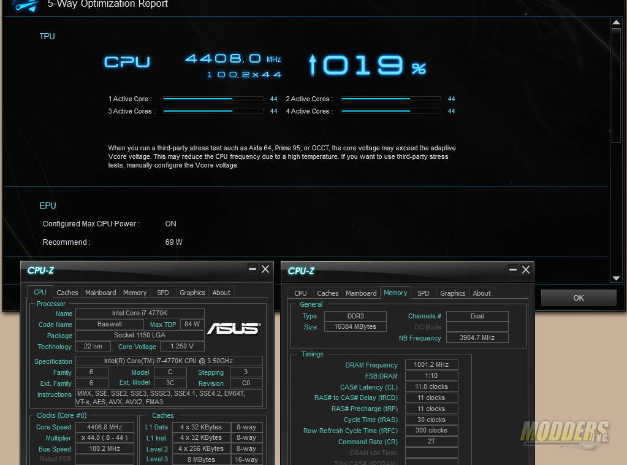This screenshot has width=627, height=465.
Task: Click the L1 Data '4 x 32 KBytes' value
Action: click(201, 427)
